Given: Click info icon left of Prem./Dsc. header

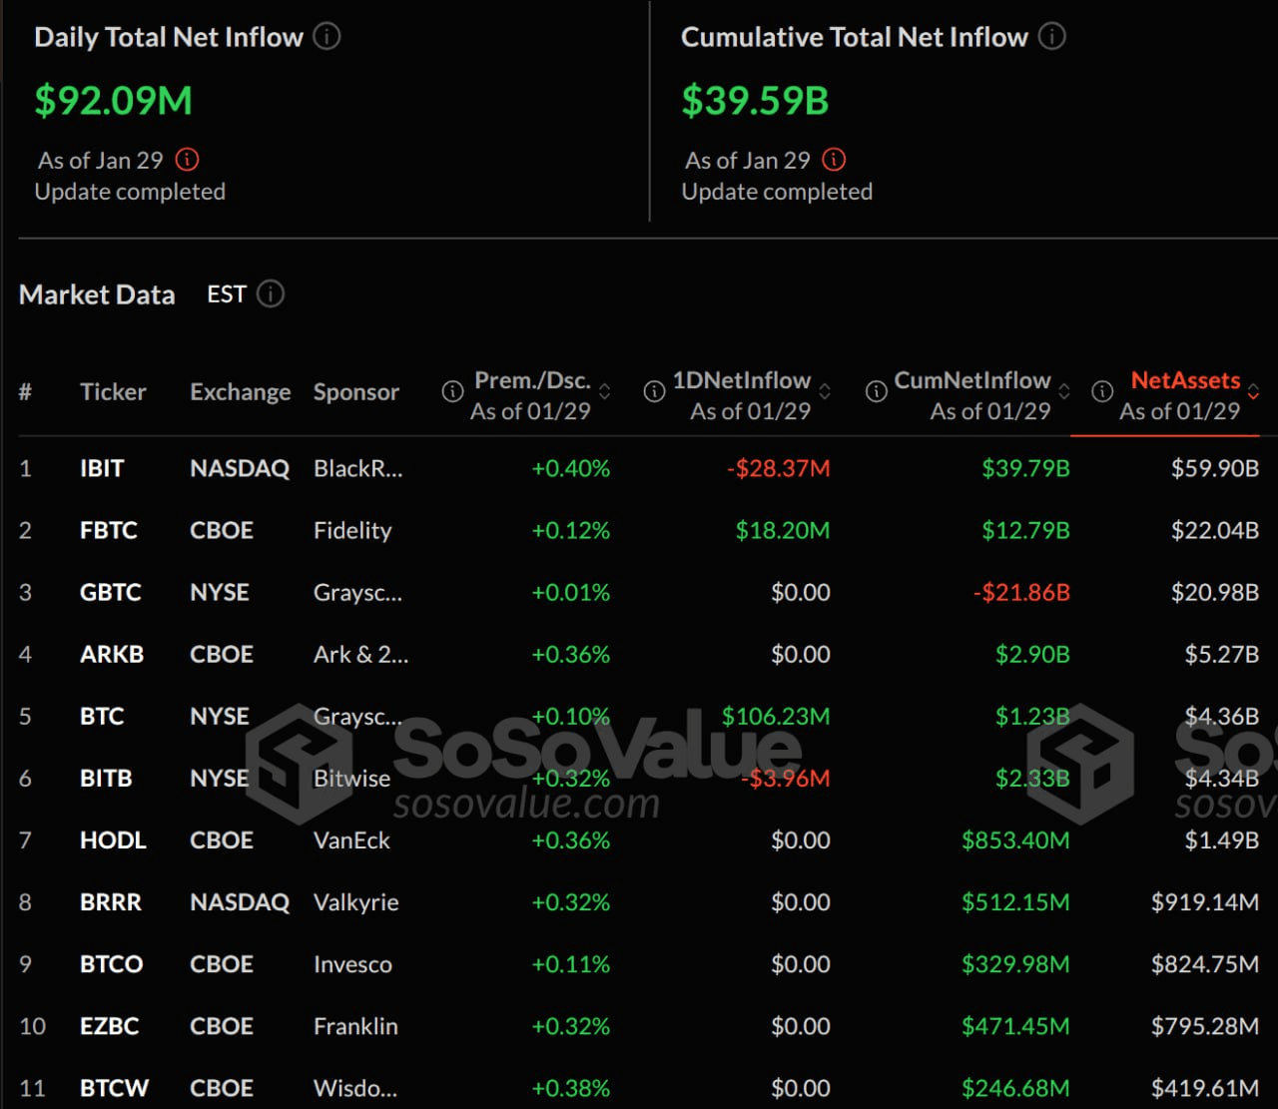Looking at the screenshot, I should coord(452,391).
